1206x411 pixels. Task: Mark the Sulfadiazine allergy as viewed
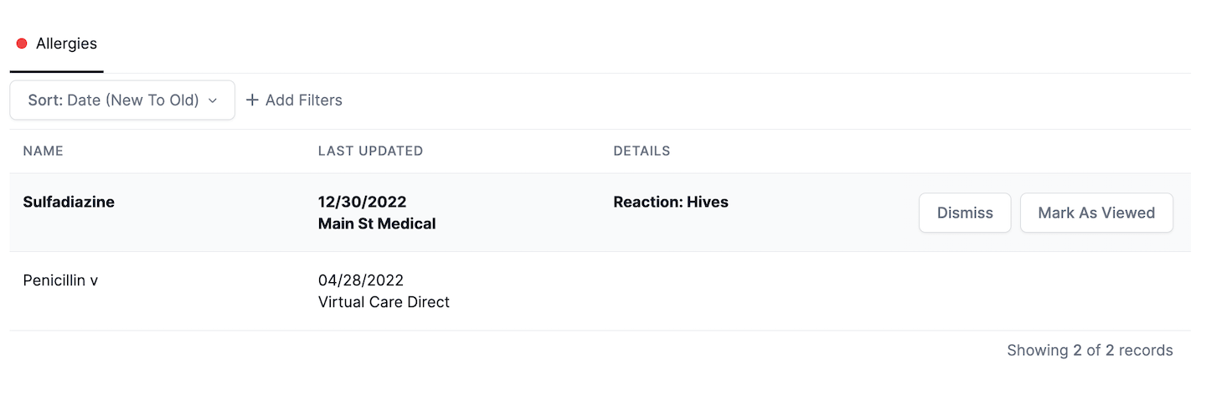(1095, 213)
